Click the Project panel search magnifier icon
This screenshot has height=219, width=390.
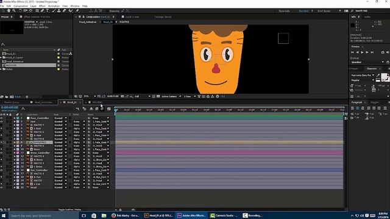tap(3, 44)
